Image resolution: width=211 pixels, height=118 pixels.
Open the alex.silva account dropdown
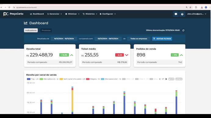click(197, 14)
